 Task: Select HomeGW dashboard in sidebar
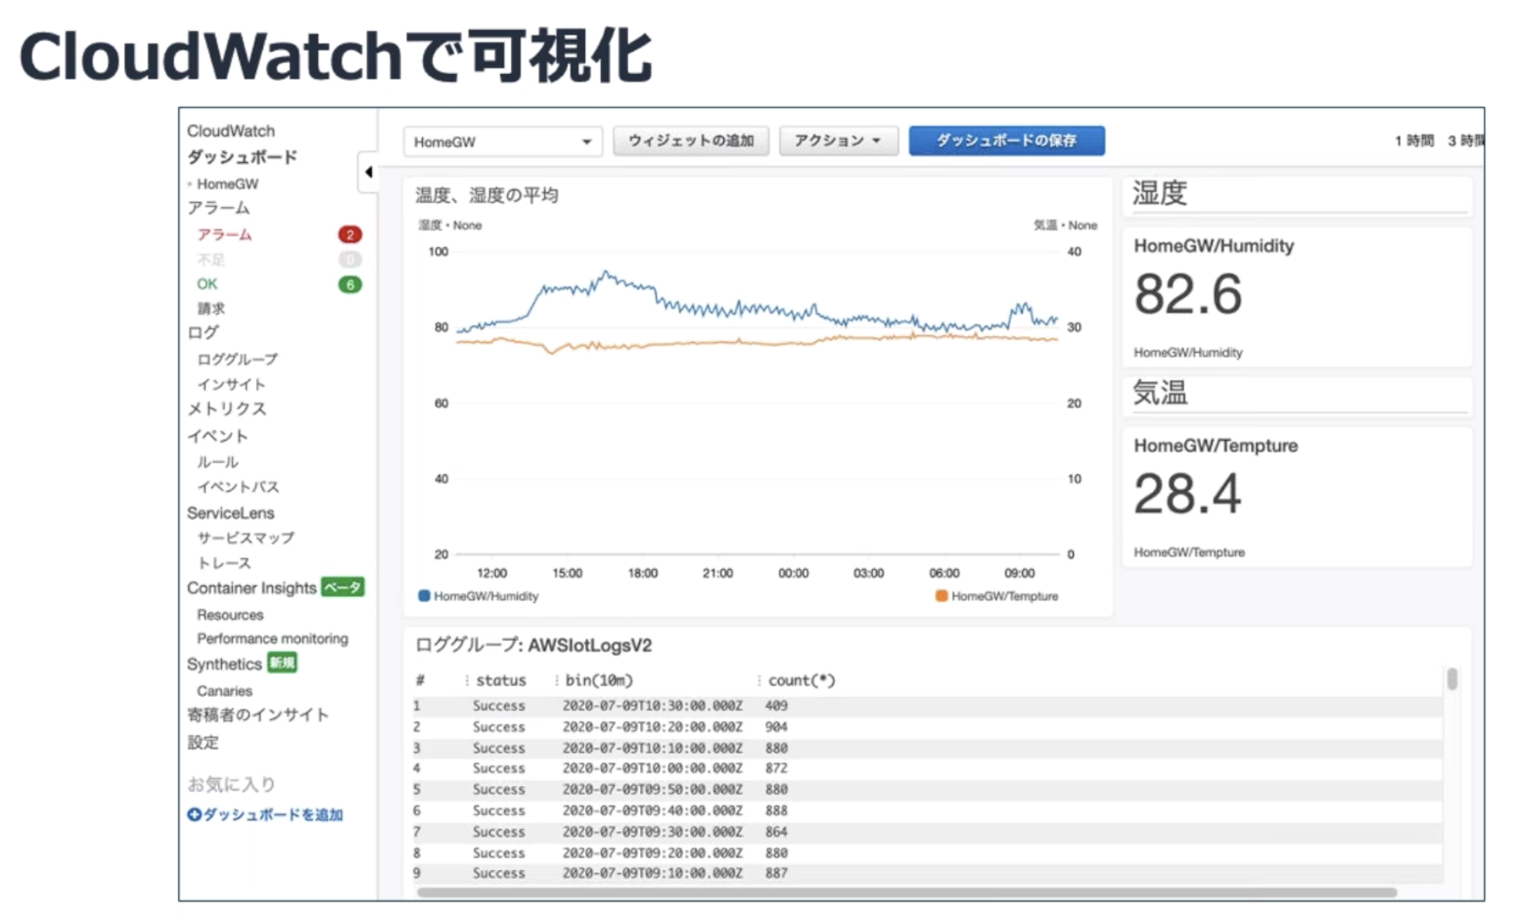coord(227,184)
